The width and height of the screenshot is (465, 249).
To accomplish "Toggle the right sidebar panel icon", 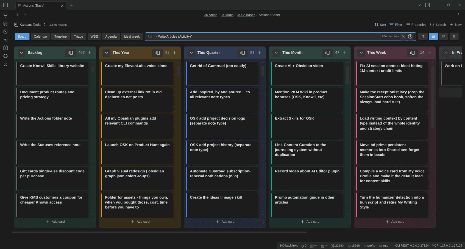I will [x=428, y=5].
